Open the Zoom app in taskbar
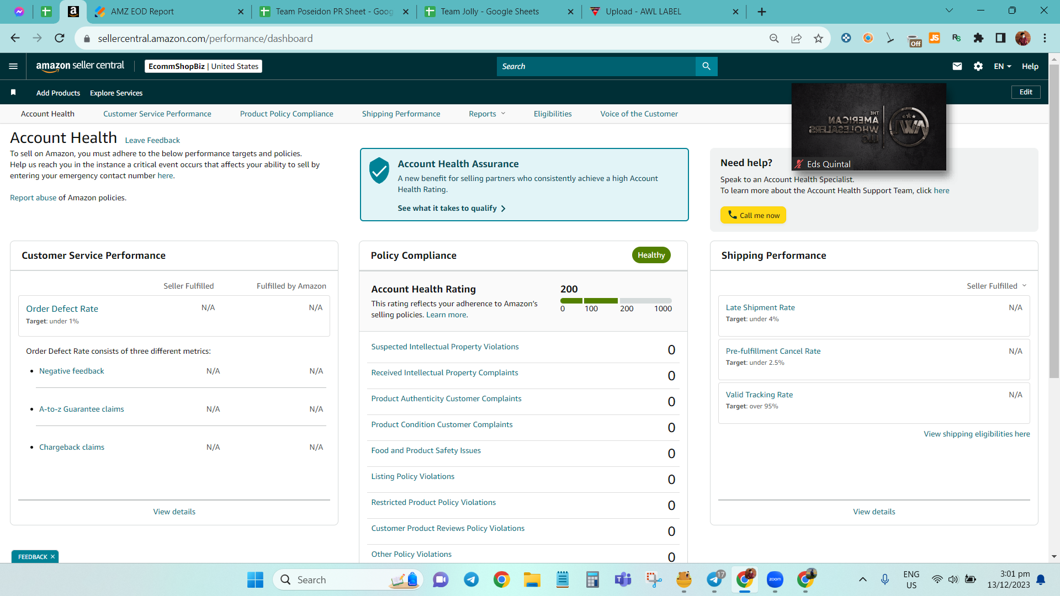 (x=775, y=579)
